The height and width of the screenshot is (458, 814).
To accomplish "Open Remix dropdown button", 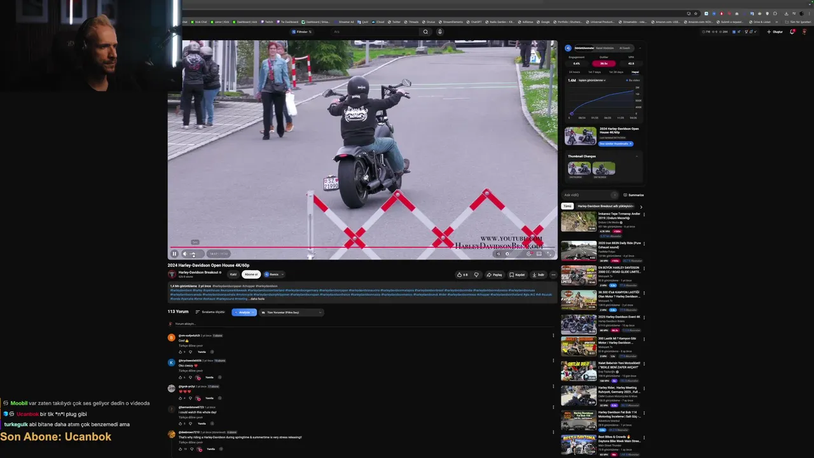I will (273, 274).
